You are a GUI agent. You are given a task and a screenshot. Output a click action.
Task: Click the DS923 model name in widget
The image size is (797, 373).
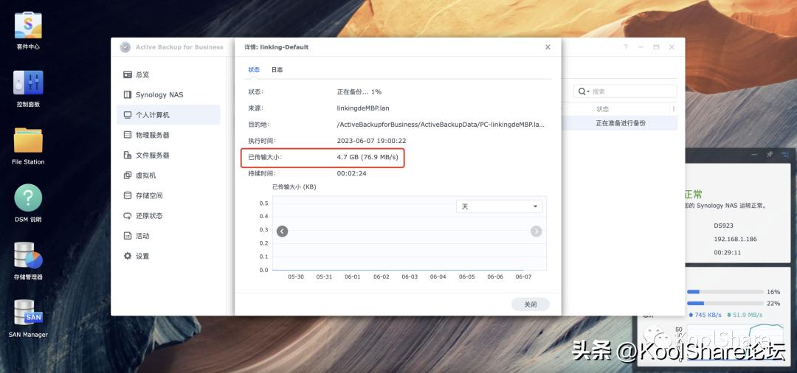tap(723, 226)
